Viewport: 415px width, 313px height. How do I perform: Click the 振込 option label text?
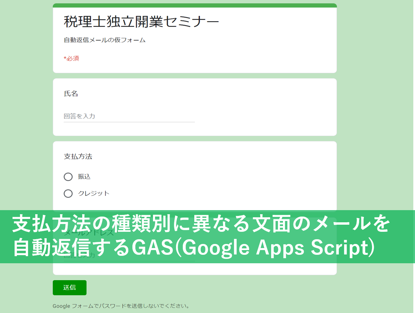(84, 177)
